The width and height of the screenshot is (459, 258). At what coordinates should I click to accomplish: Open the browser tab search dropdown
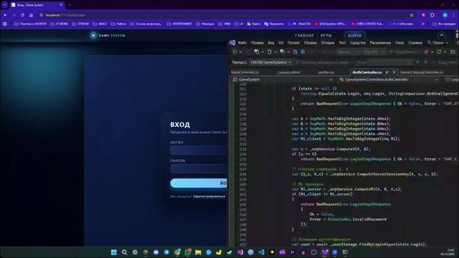point(5,5)
